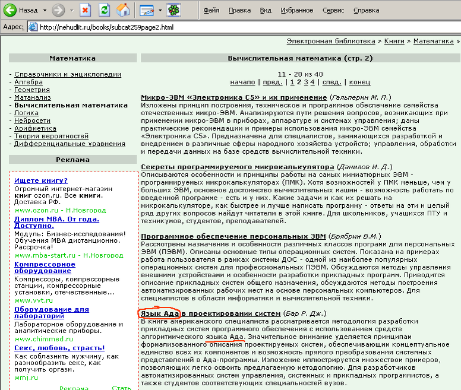Viewport: 461px width, 390px height.
Task: Go to начало pagination link
Action: point(242,82)
